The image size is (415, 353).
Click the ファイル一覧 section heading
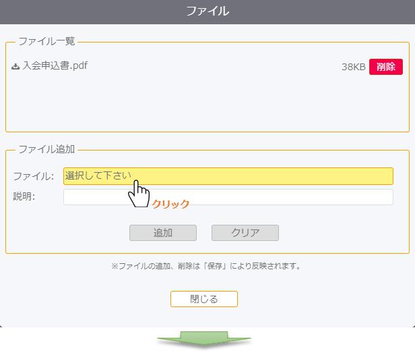[x=46, y=41]
